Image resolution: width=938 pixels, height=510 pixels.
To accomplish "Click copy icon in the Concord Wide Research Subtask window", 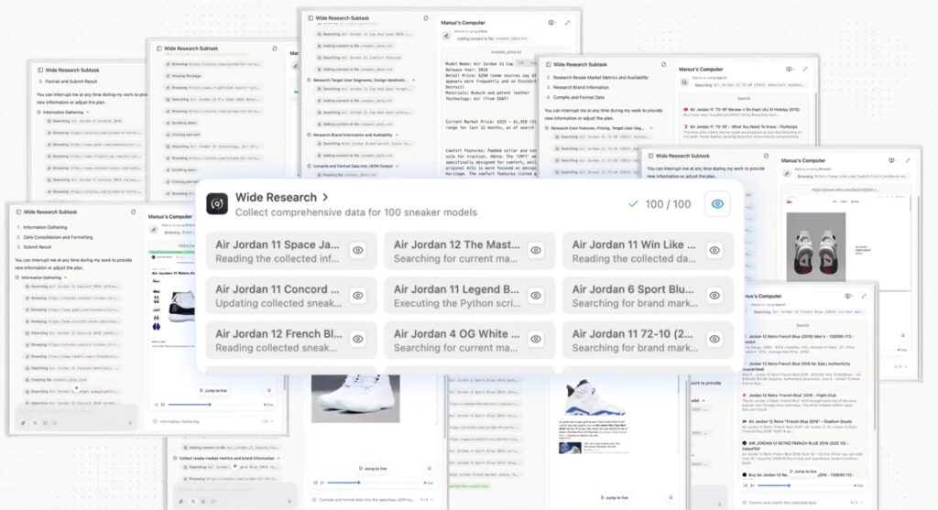I will [x=133, y=212].
